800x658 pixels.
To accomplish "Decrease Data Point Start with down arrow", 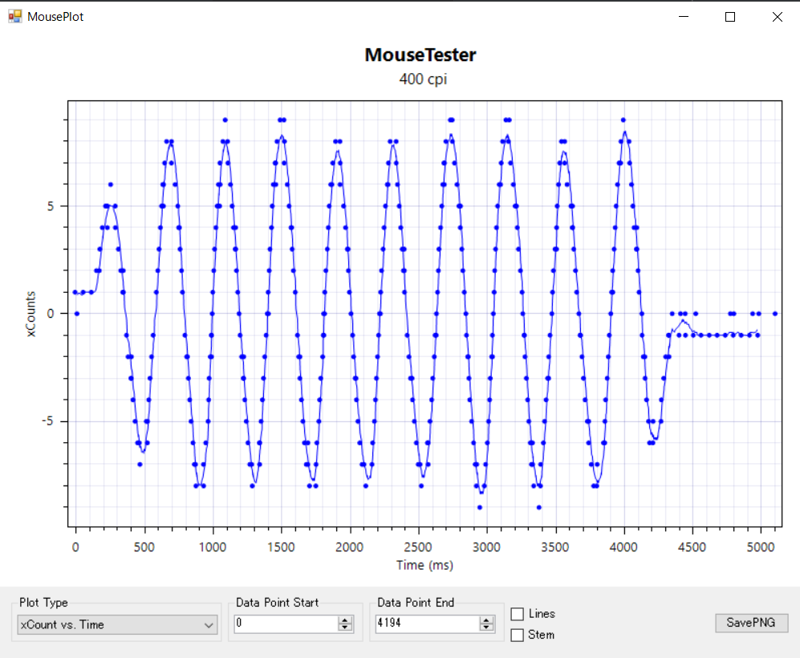I will pos(345,628).
